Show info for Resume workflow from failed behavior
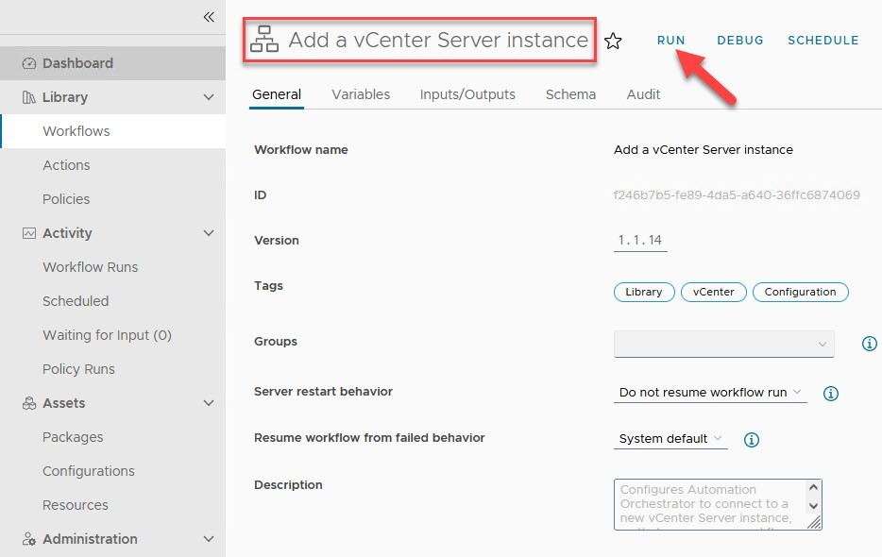Screen dimensions: 882x557 click(x=752, y=439)
